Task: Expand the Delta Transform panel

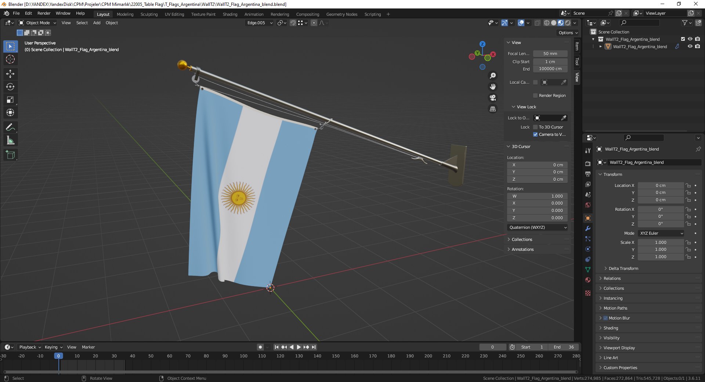Action: click(623, 269)
